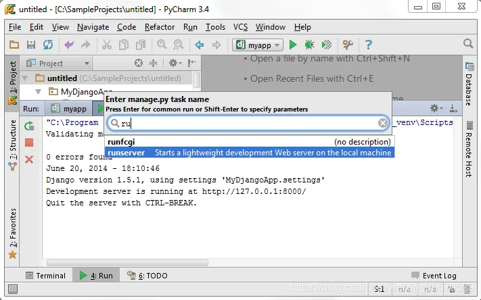Switch to the Terminal tab
The width and height of the screenshot is (481, 300).
click(45, 276)
